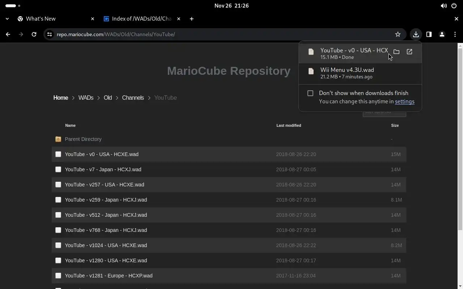Open system volume indicator
The height and width of the screenshot is (289, 463).
pyautogui.click(x=443, y=6)
